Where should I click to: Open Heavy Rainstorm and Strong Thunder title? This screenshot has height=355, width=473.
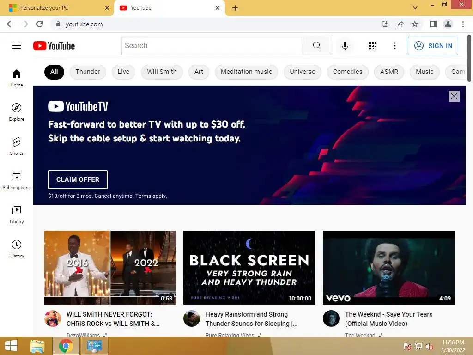(x=251, y=319)
